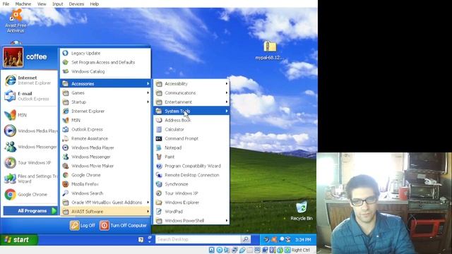Screen dimensions: 452x254
Task: Open VirtualBox Devices menu
Action: click(x=76, y=4)
